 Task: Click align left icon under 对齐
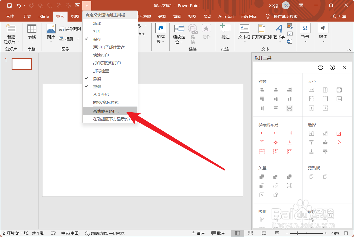(x=262, y=90)
